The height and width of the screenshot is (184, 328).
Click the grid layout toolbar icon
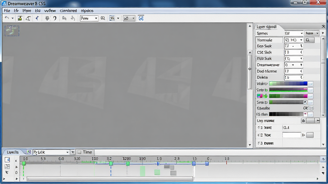(112, 18)
